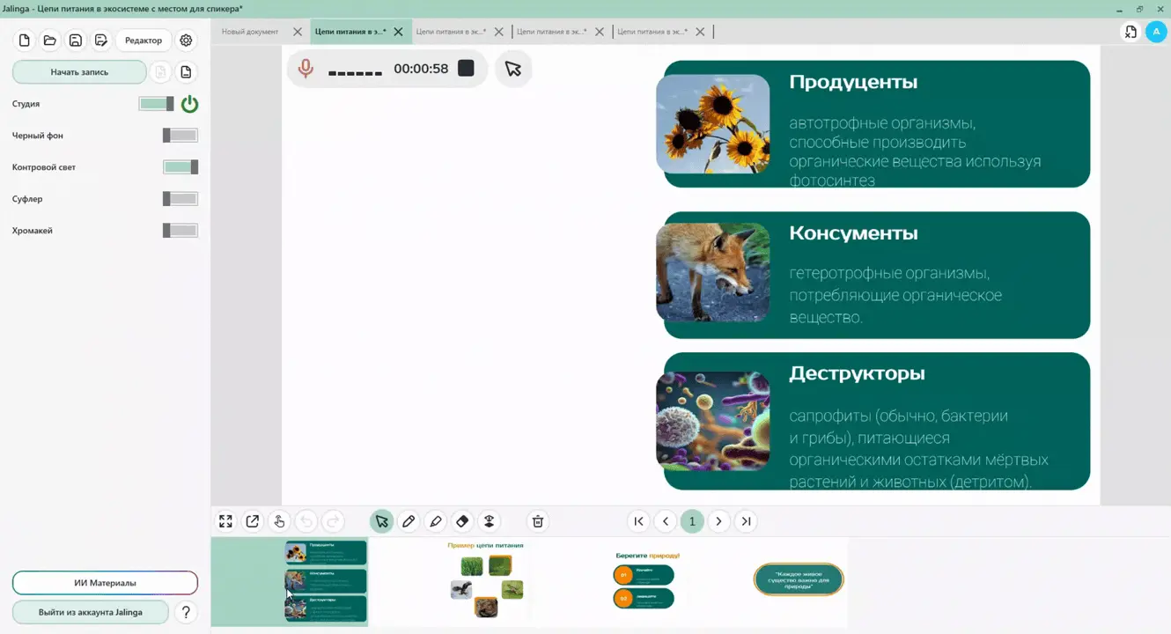
Task: Open a file with the folder icon
Action: pos(50,41)
